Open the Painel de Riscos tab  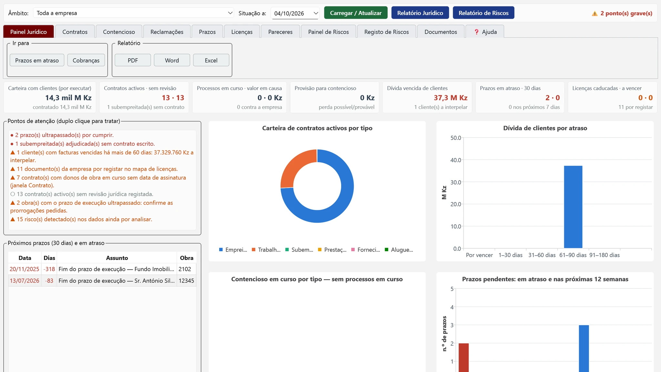click(x=328, y=32)
